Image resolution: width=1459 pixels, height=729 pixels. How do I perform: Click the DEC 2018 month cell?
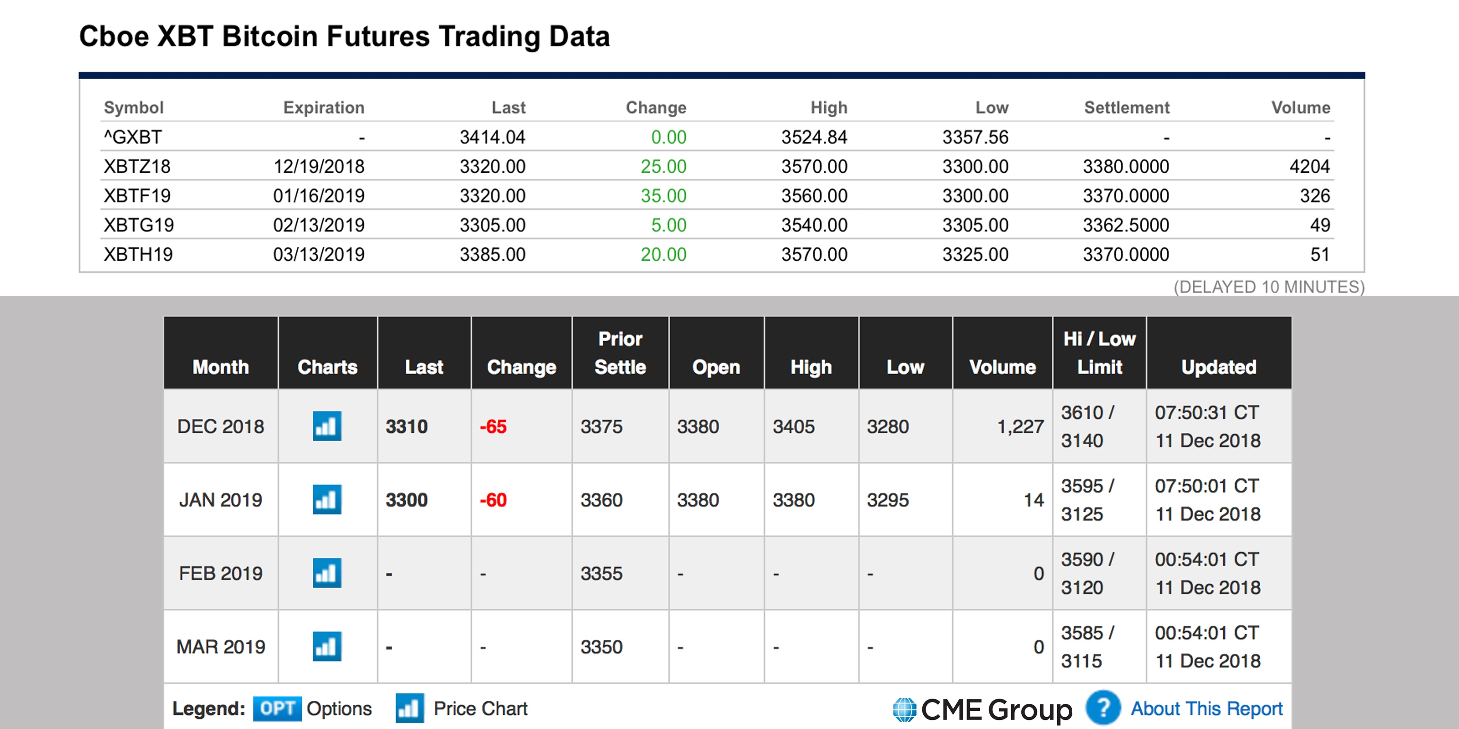(x=220, y=426)
